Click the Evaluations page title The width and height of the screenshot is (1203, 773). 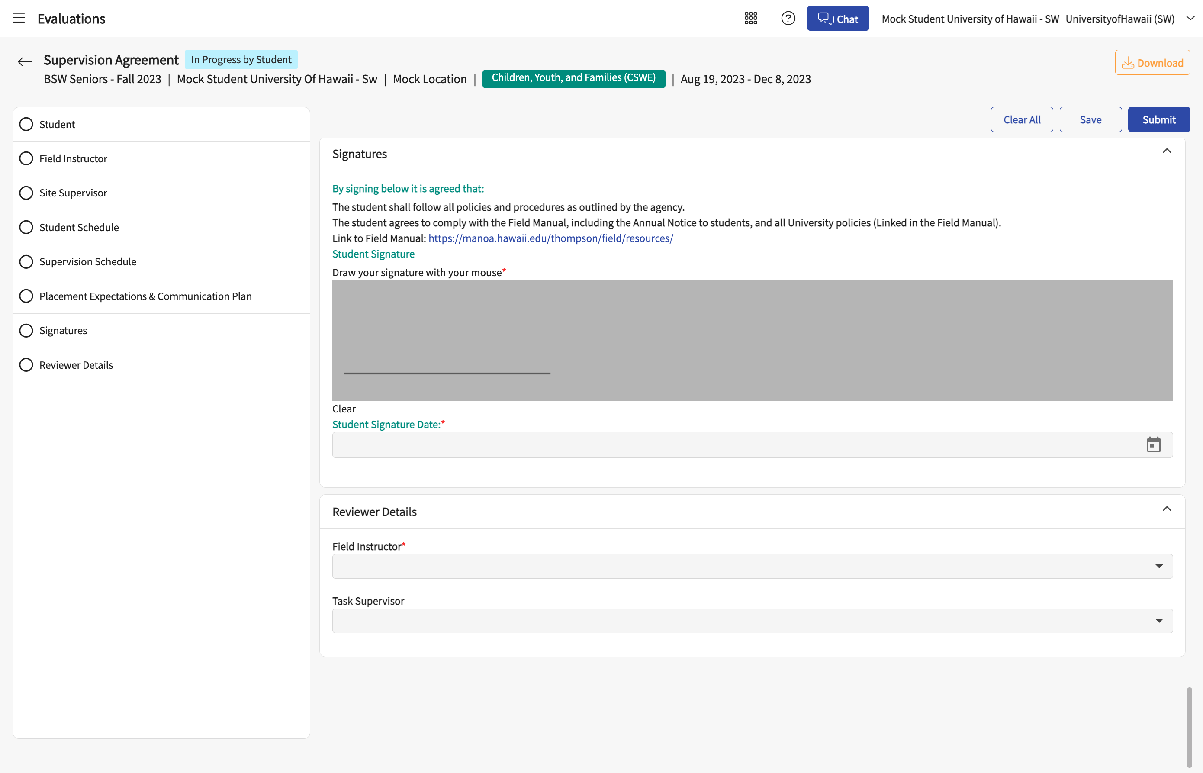pos(71,19)
